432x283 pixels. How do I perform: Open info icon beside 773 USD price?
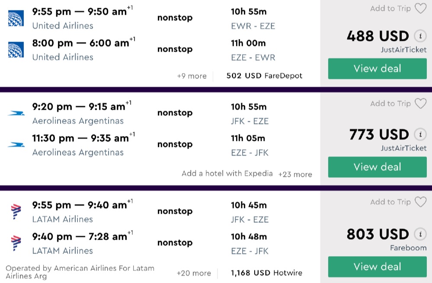point(420,134)
